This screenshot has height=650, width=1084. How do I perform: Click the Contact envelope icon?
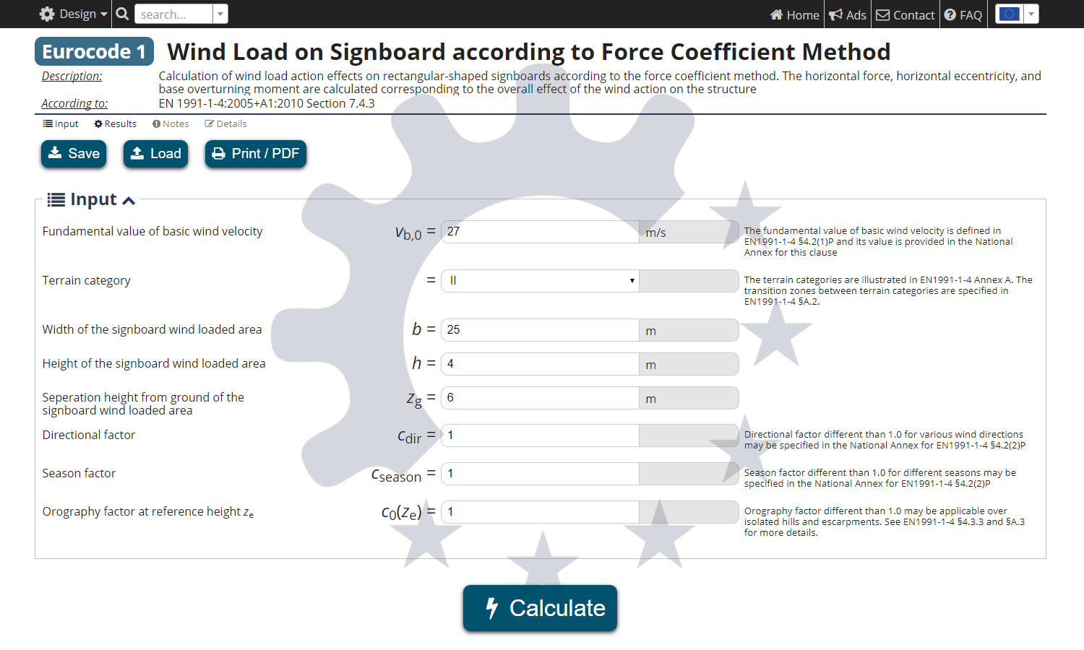tap(883, 14)
